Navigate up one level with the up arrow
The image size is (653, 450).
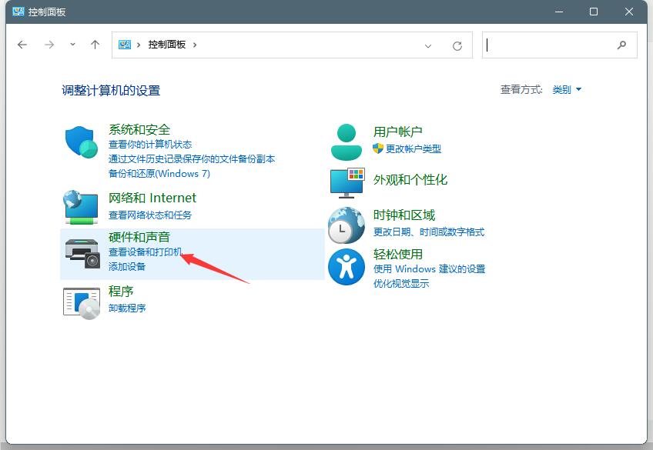click(94, 45)
